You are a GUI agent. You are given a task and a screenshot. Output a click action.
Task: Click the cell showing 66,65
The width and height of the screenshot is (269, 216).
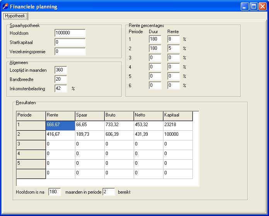tap(90, 126)
